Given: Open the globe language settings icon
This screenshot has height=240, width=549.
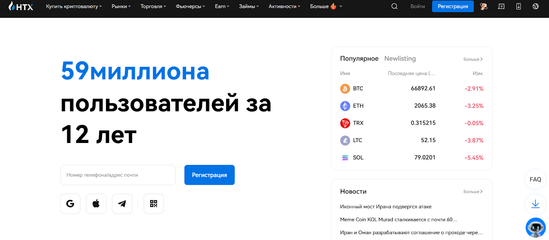Looking at the screenshot, I should pos(536,6).
